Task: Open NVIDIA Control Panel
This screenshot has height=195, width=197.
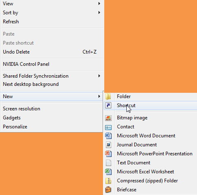Action: point(26,64)
